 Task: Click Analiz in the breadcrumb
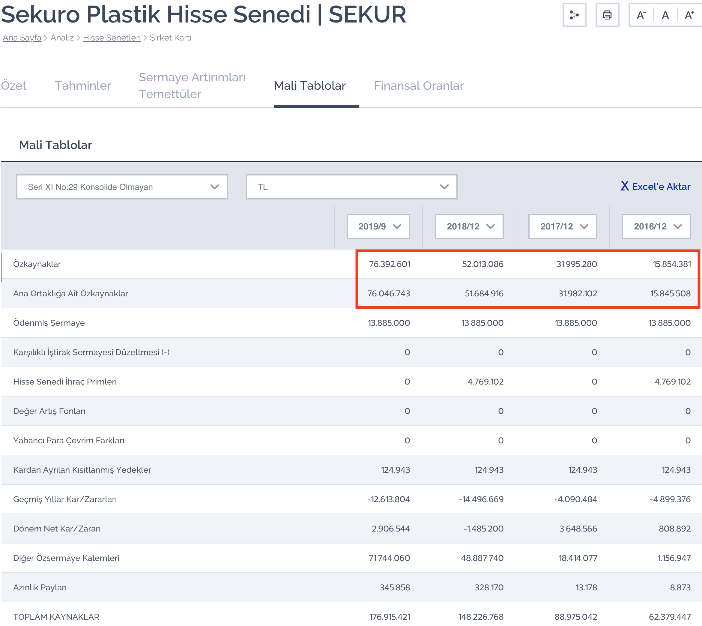(62, 37)
